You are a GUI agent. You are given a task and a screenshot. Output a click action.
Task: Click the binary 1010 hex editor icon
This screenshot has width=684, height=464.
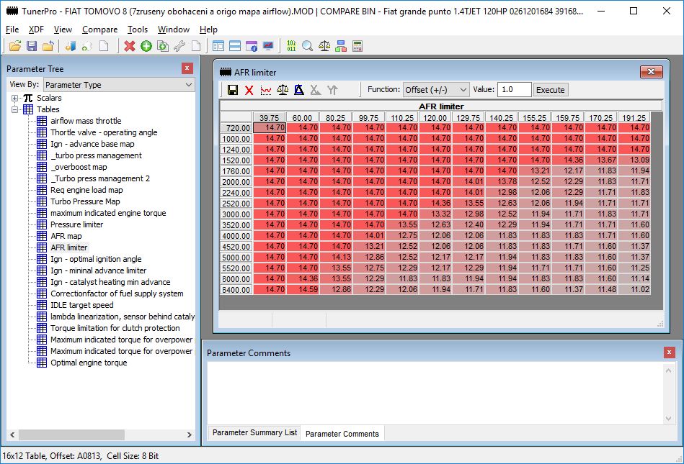pos(291,46)
